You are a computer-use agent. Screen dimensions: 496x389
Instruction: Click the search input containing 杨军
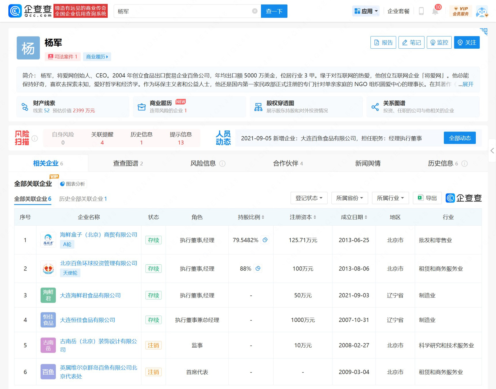(184, 11)
